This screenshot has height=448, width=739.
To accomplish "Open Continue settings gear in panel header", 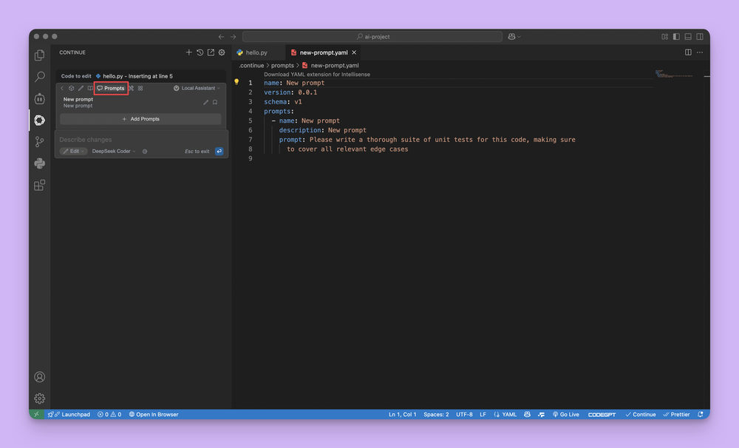I will click(221, 52).
